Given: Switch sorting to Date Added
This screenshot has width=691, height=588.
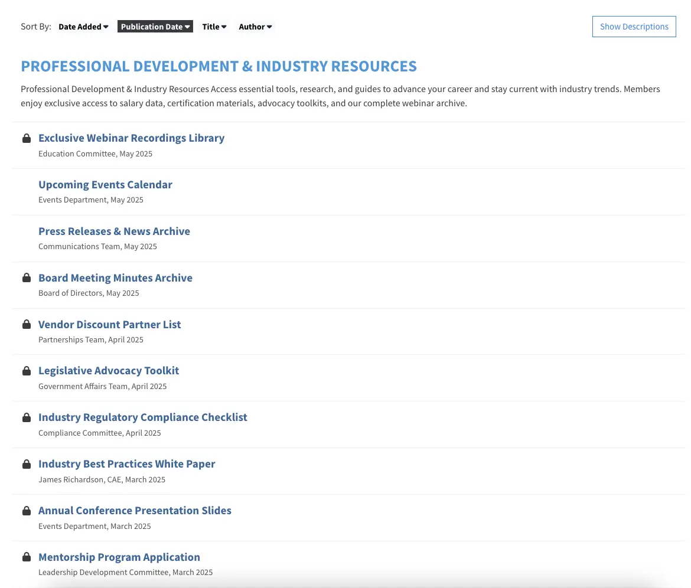Looking at the screenshot, I should tap(80, 27).
